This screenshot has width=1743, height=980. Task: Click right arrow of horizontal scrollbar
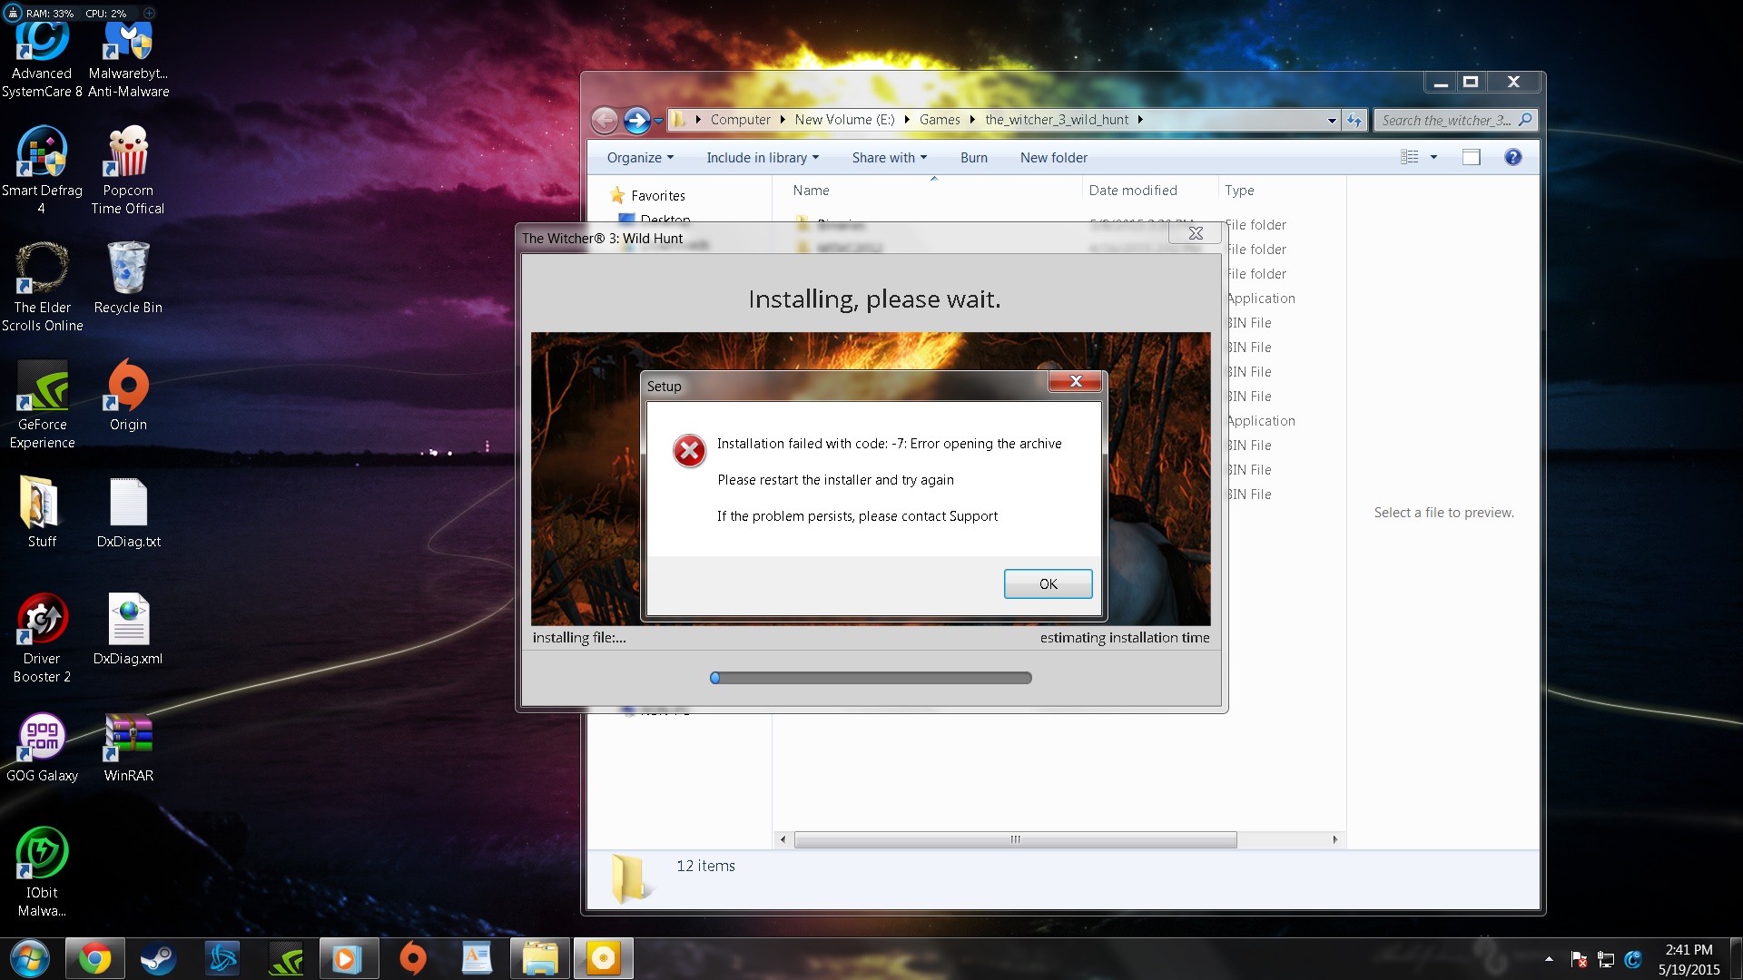coord(1334,839)
